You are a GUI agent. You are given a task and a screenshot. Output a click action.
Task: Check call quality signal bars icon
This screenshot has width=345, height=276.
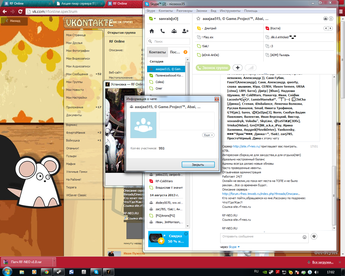coord(251,68)
